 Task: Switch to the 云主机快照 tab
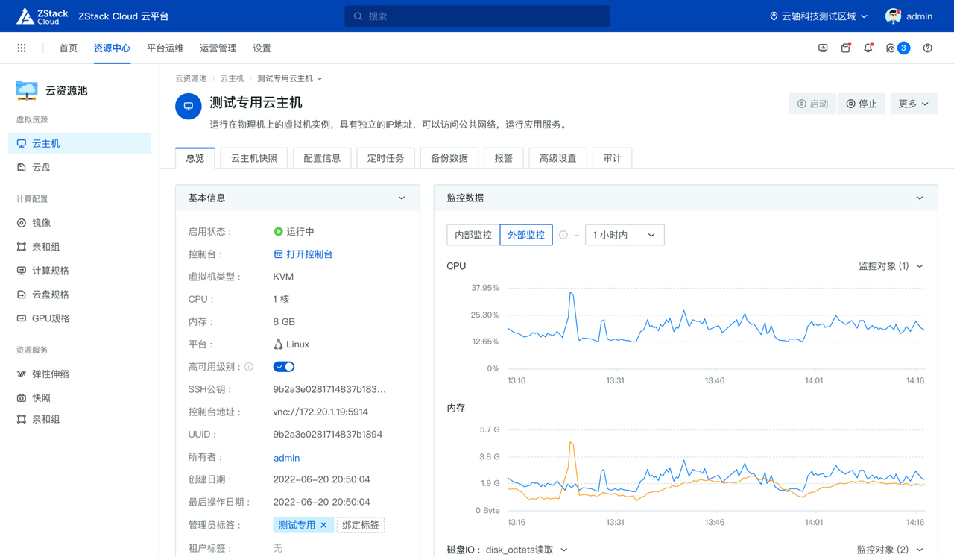click(x=253, y=157)
